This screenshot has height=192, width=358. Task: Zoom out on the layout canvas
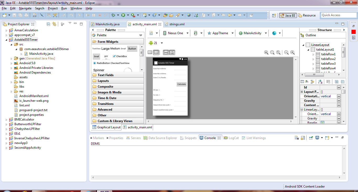(x=286, y=52)
